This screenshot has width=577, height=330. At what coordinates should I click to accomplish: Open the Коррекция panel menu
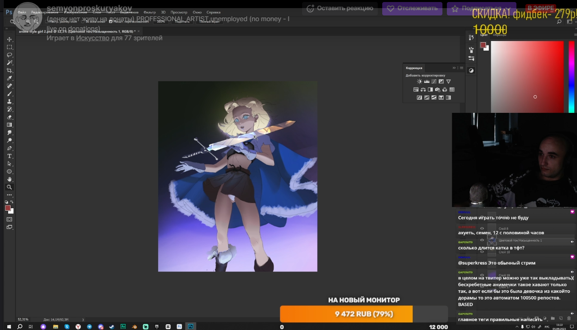[462, 68]
